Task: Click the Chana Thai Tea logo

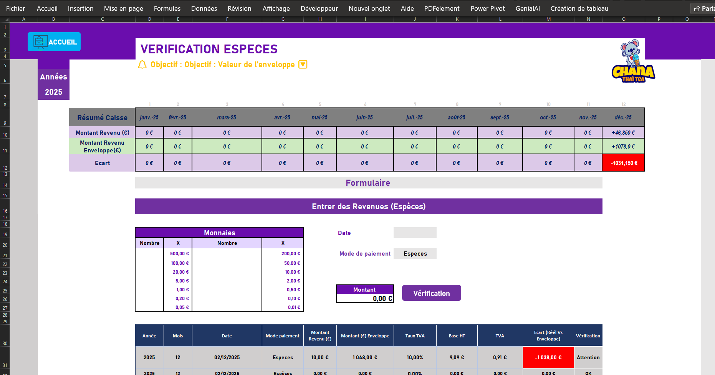Action: 633,61
